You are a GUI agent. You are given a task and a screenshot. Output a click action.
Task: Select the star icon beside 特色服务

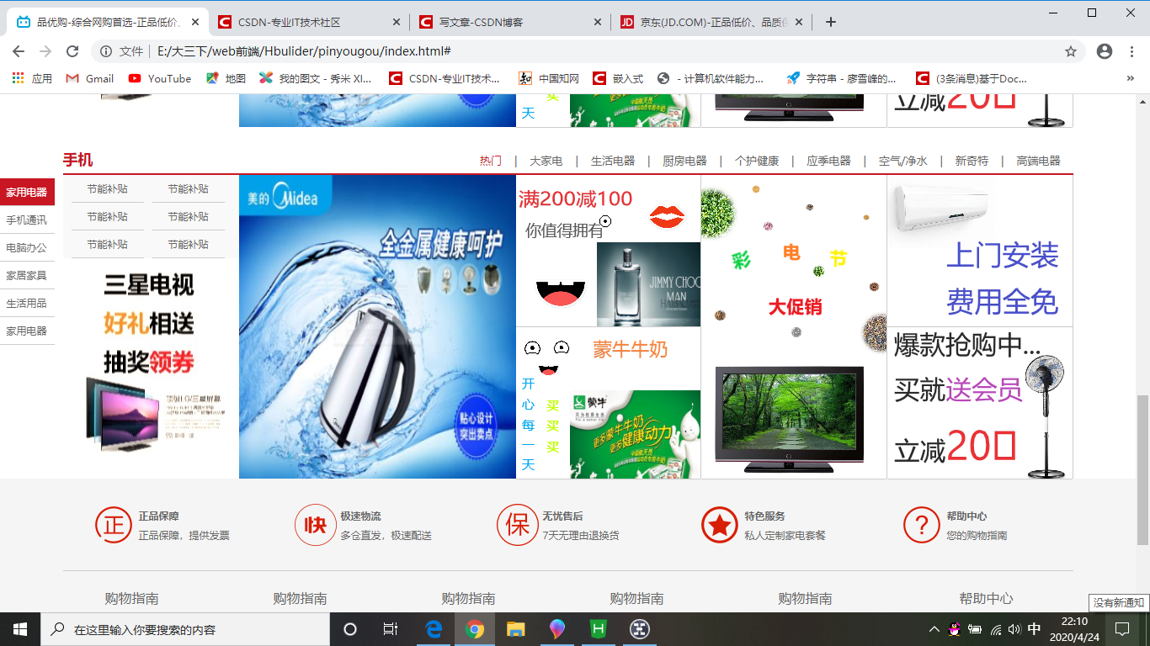[x=720, y=524]
